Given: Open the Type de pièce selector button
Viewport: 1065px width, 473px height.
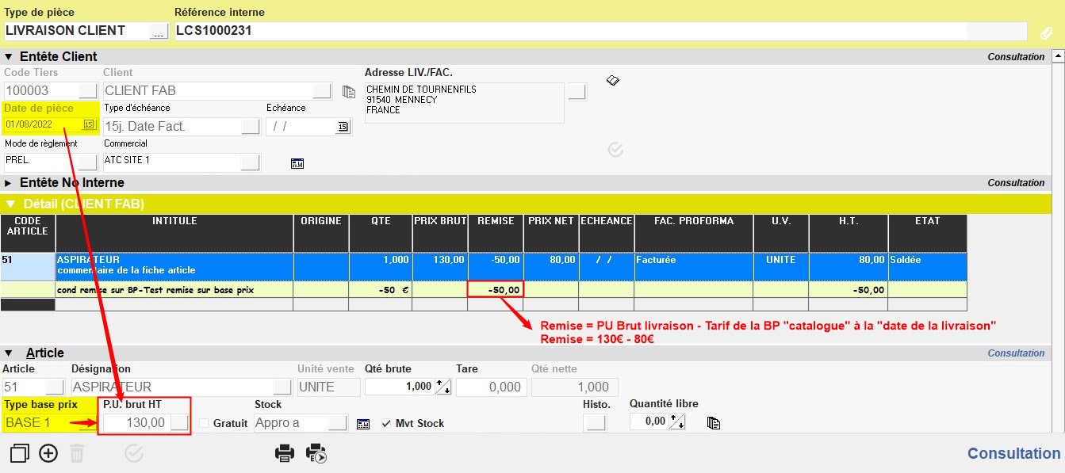Looking at the screenshot, I should click(x=159, y=31).
